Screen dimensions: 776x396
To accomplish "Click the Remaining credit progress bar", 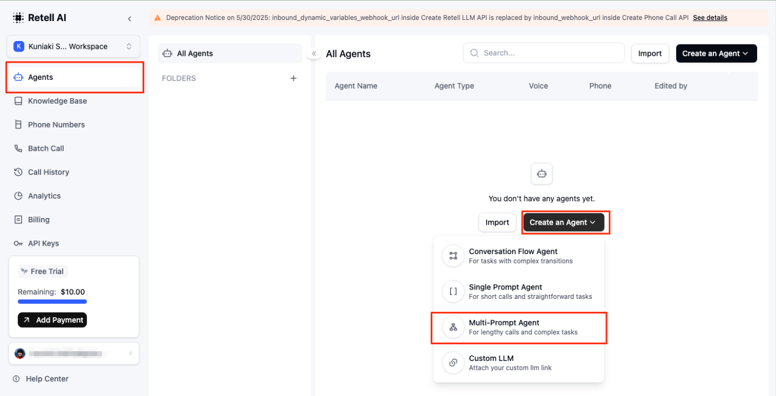I will [x=52, y=302].
